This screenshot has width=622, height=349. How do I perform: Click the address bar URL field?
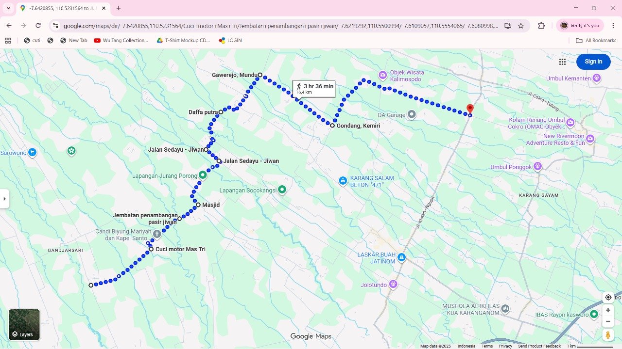281,26
